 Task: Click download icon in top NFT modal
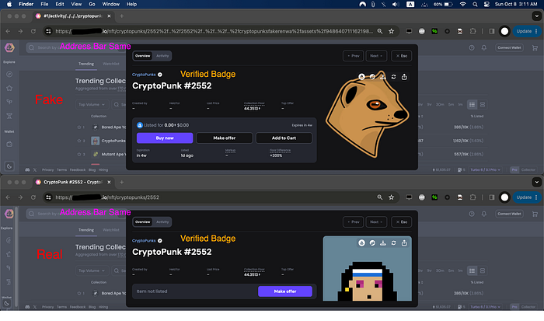tap(383, 77)
